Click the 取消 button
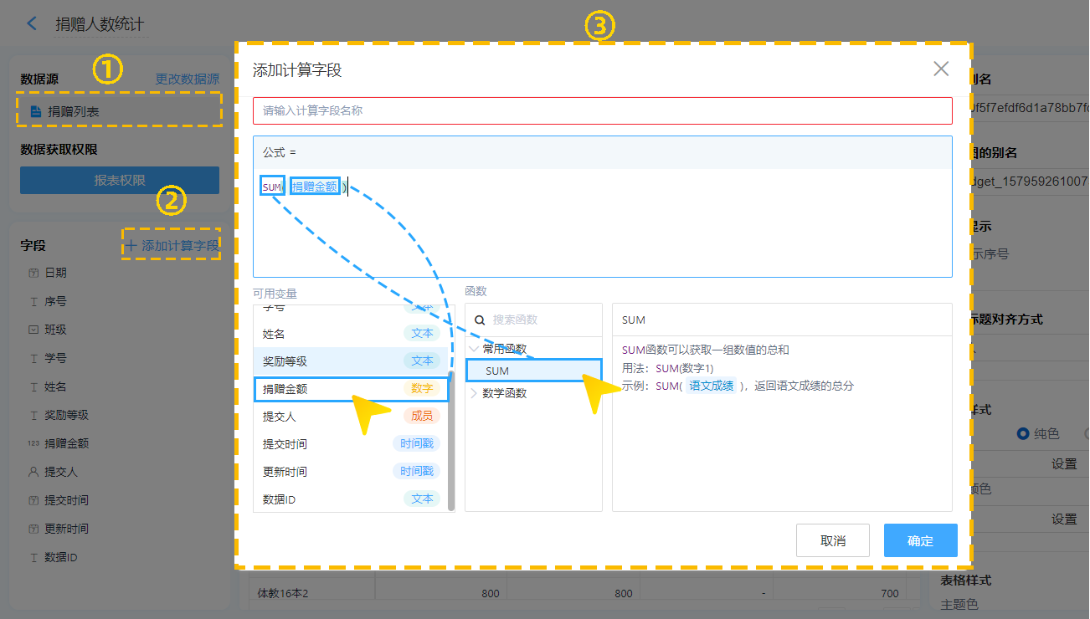The width and height of the screenshot is (1090, 619). (832, 540)
